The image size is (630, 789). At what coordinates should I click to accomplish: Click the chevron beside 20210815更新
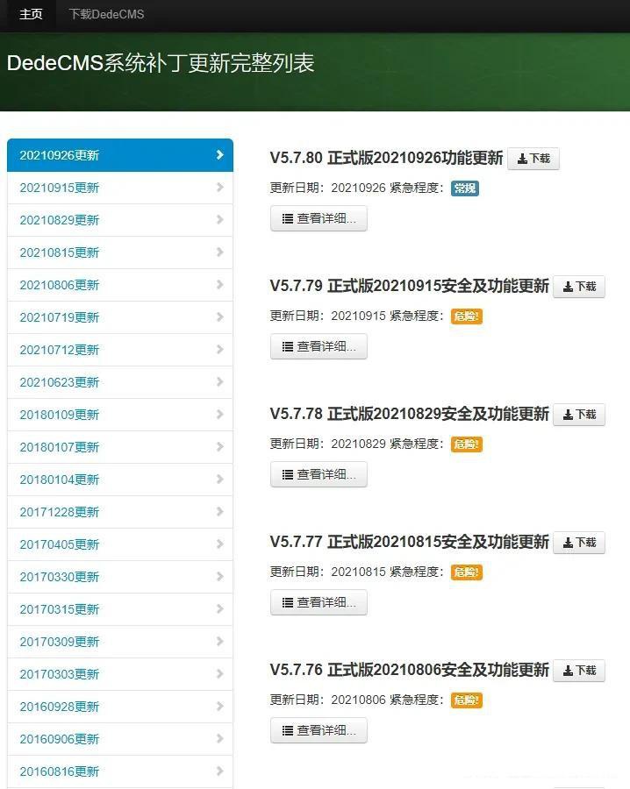(x=219, y=252)
